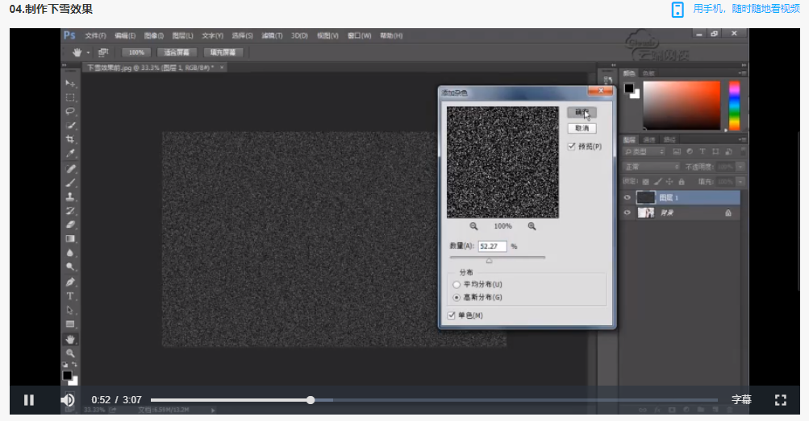Select the Quick Selection tool
The height and width of the screenshot is (421, 809).
70,125
